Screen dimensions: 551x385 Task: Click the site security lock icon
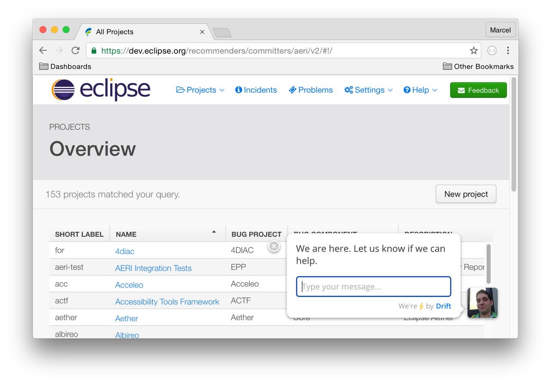[94, 51]
